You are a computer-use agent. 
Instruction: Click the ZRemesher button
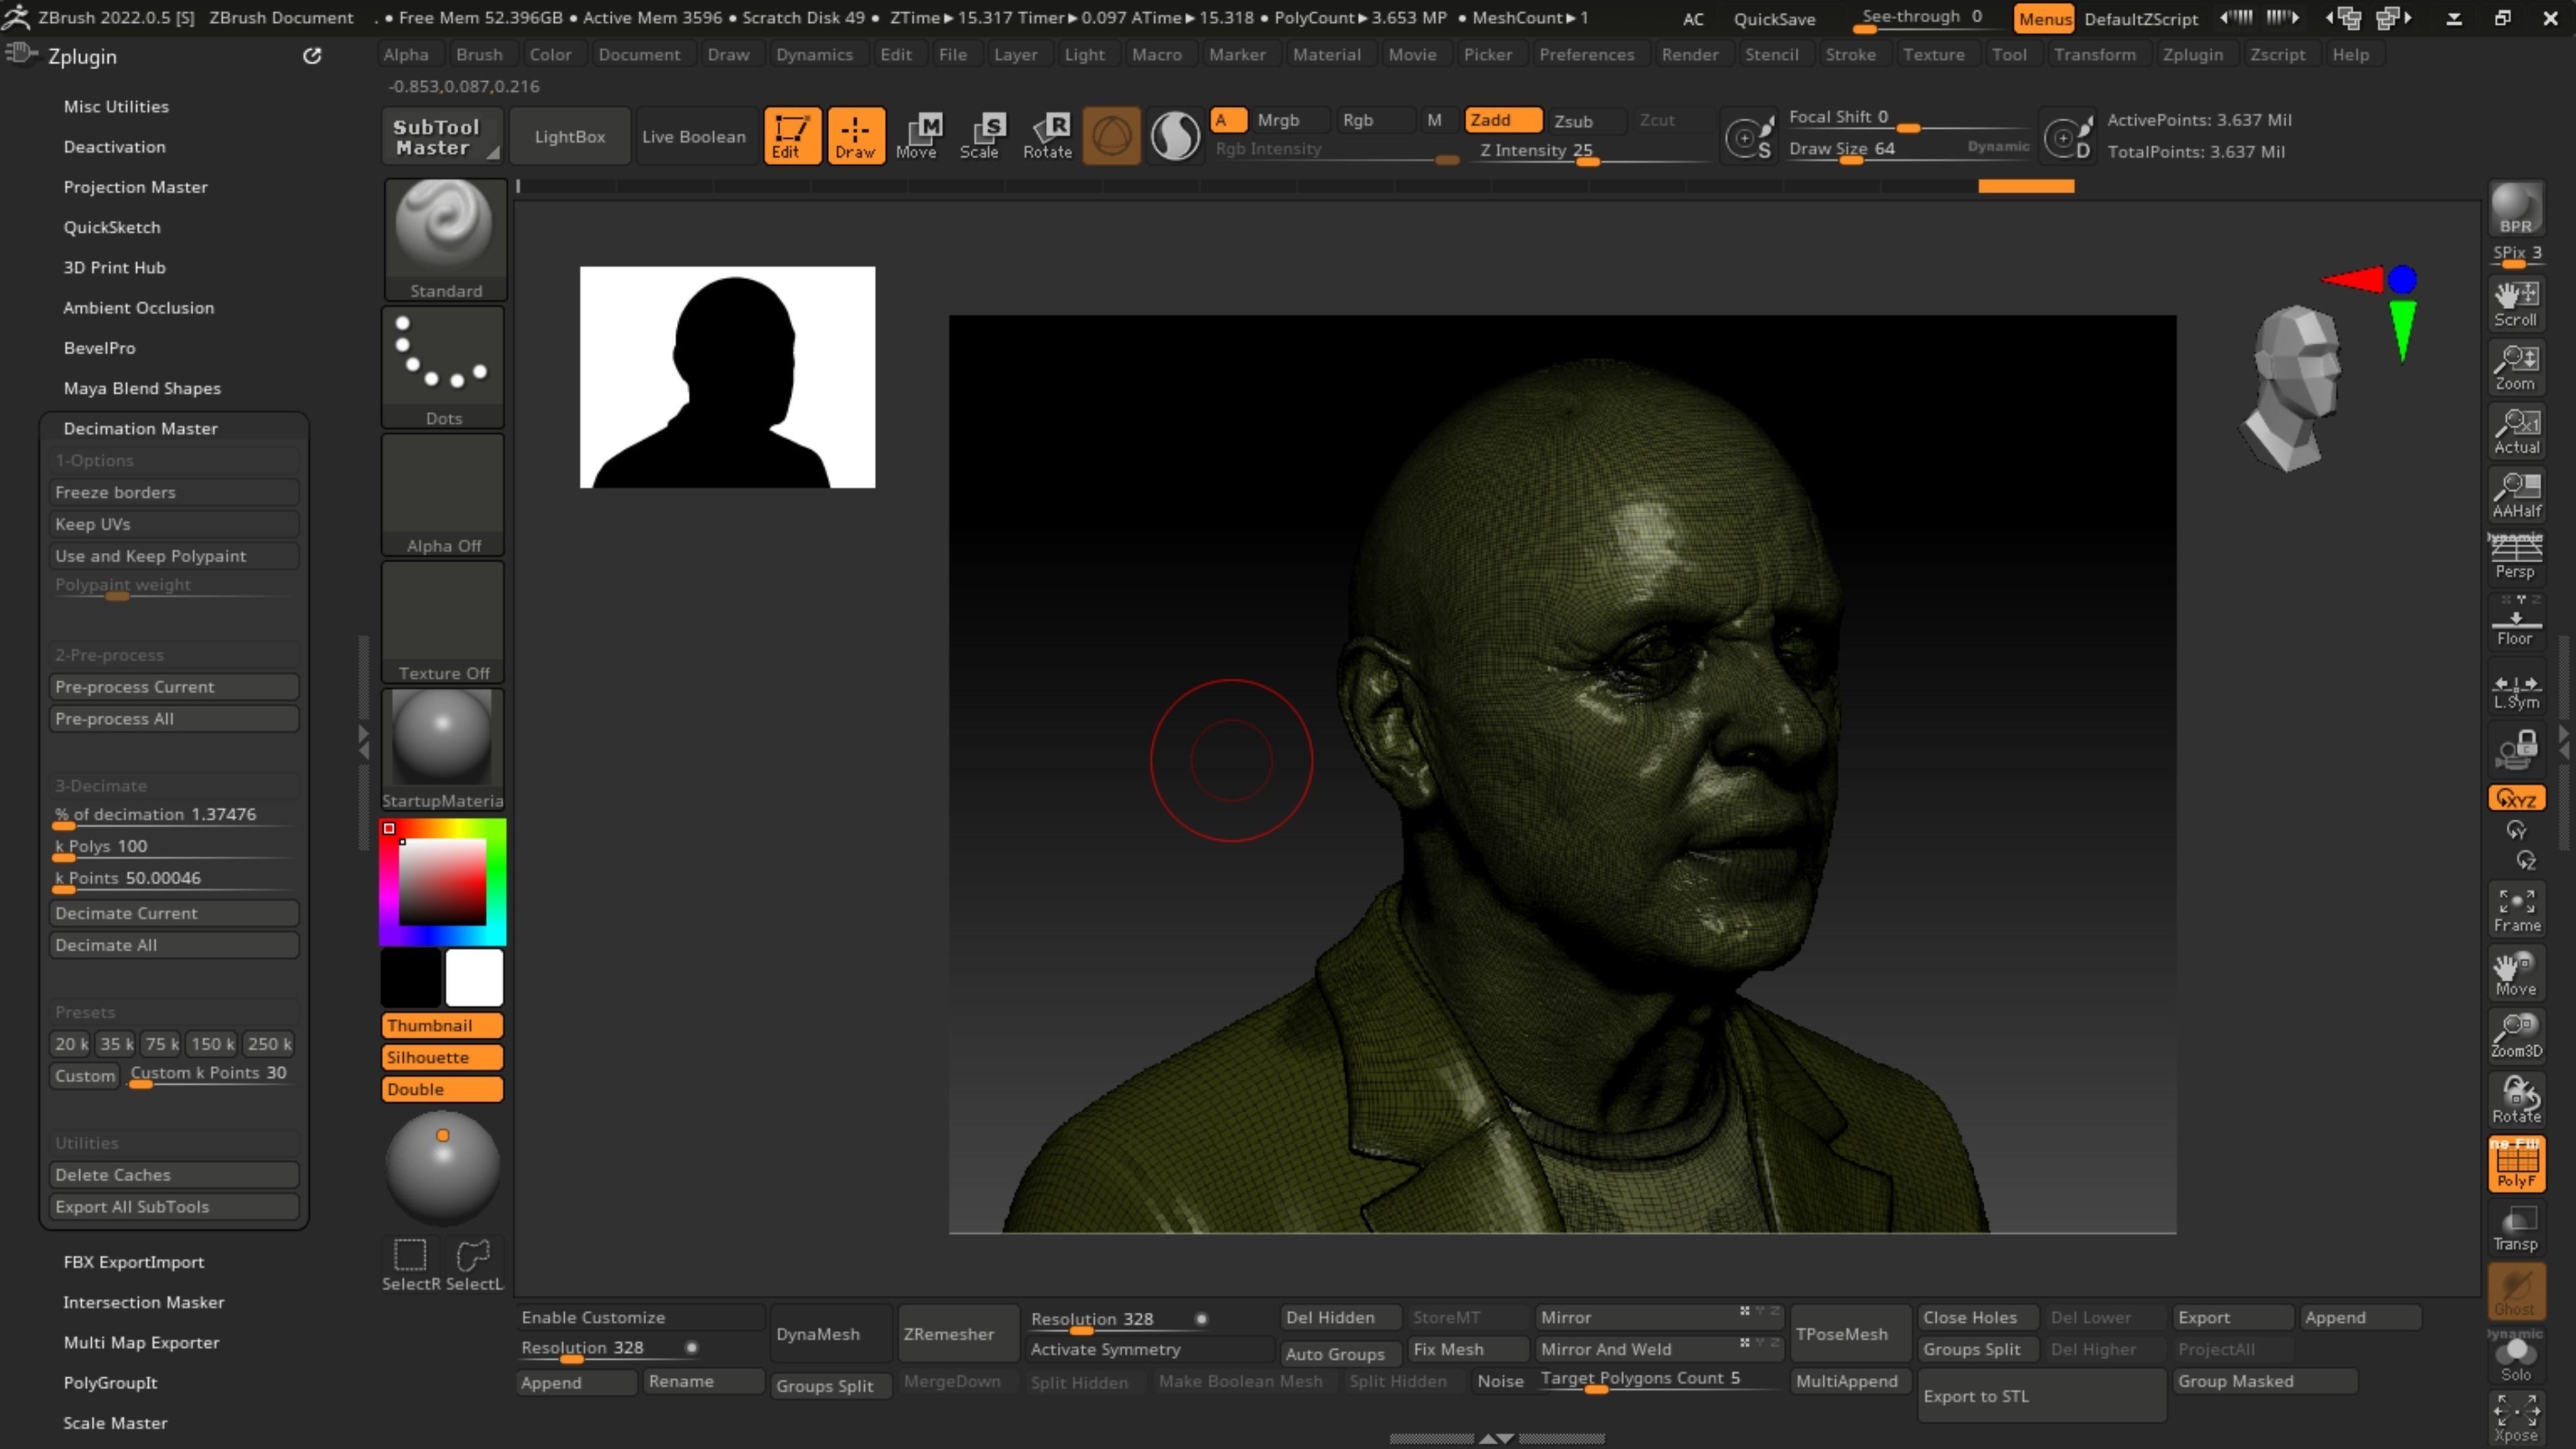(958, 1334)
